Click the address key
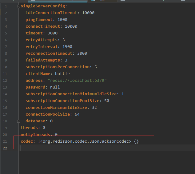Screen dimensions: 195x174 [34, 81]
